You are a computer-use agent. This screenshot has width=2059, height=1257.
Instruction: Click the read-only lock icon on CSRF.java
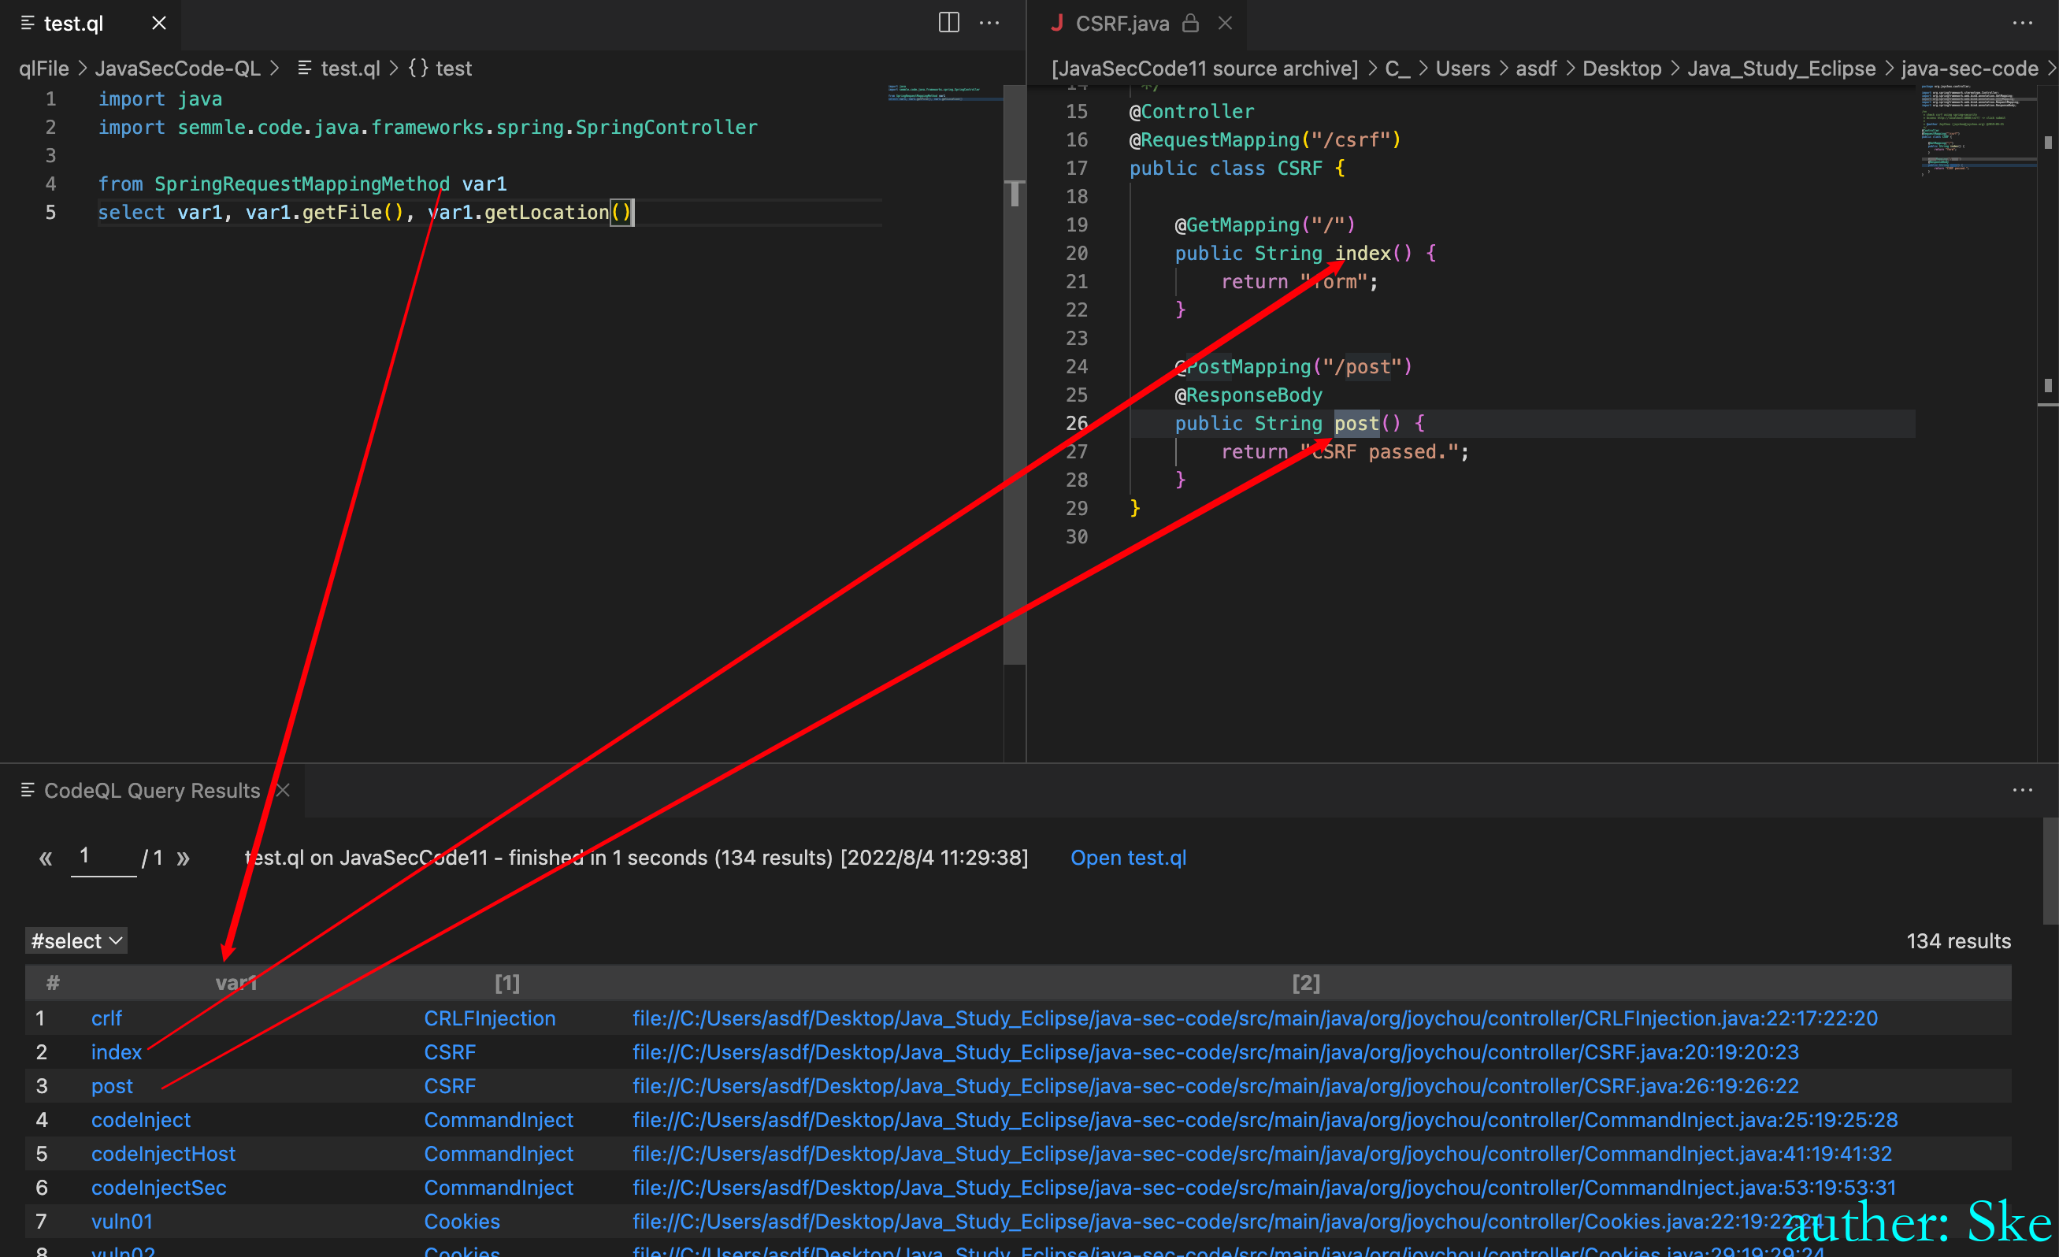(x=1191, y=24)
